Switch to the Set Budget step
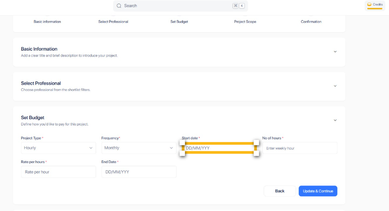 tap(179, 22)
